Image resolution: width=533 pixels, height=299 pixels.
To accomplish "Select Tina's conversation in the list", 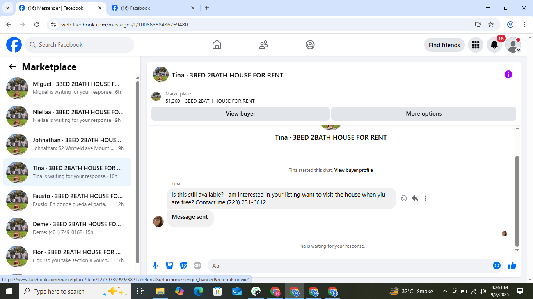I will (67, 172).
